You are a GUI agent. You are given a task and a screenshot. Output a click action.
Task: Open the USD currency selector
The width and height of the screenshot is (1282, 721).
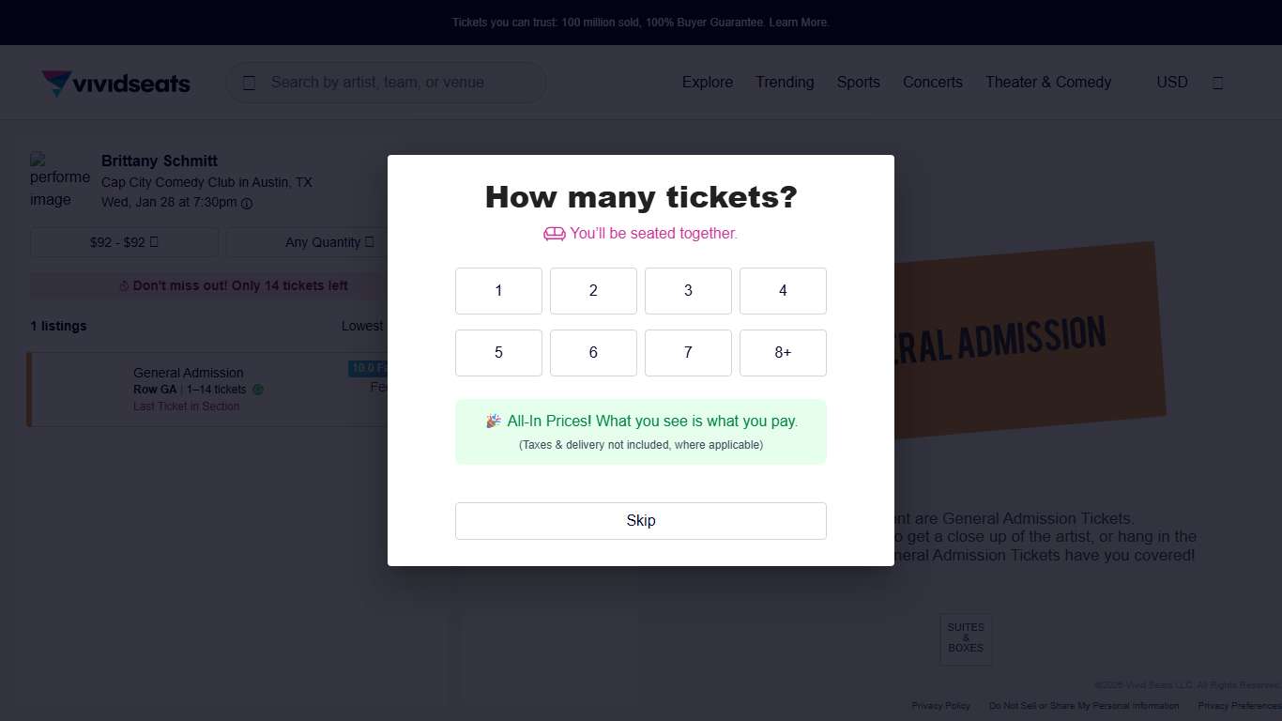1171,83
